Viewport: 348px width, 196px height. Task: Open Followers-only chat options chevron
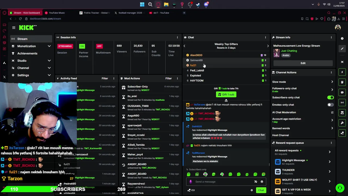point(332,90)
